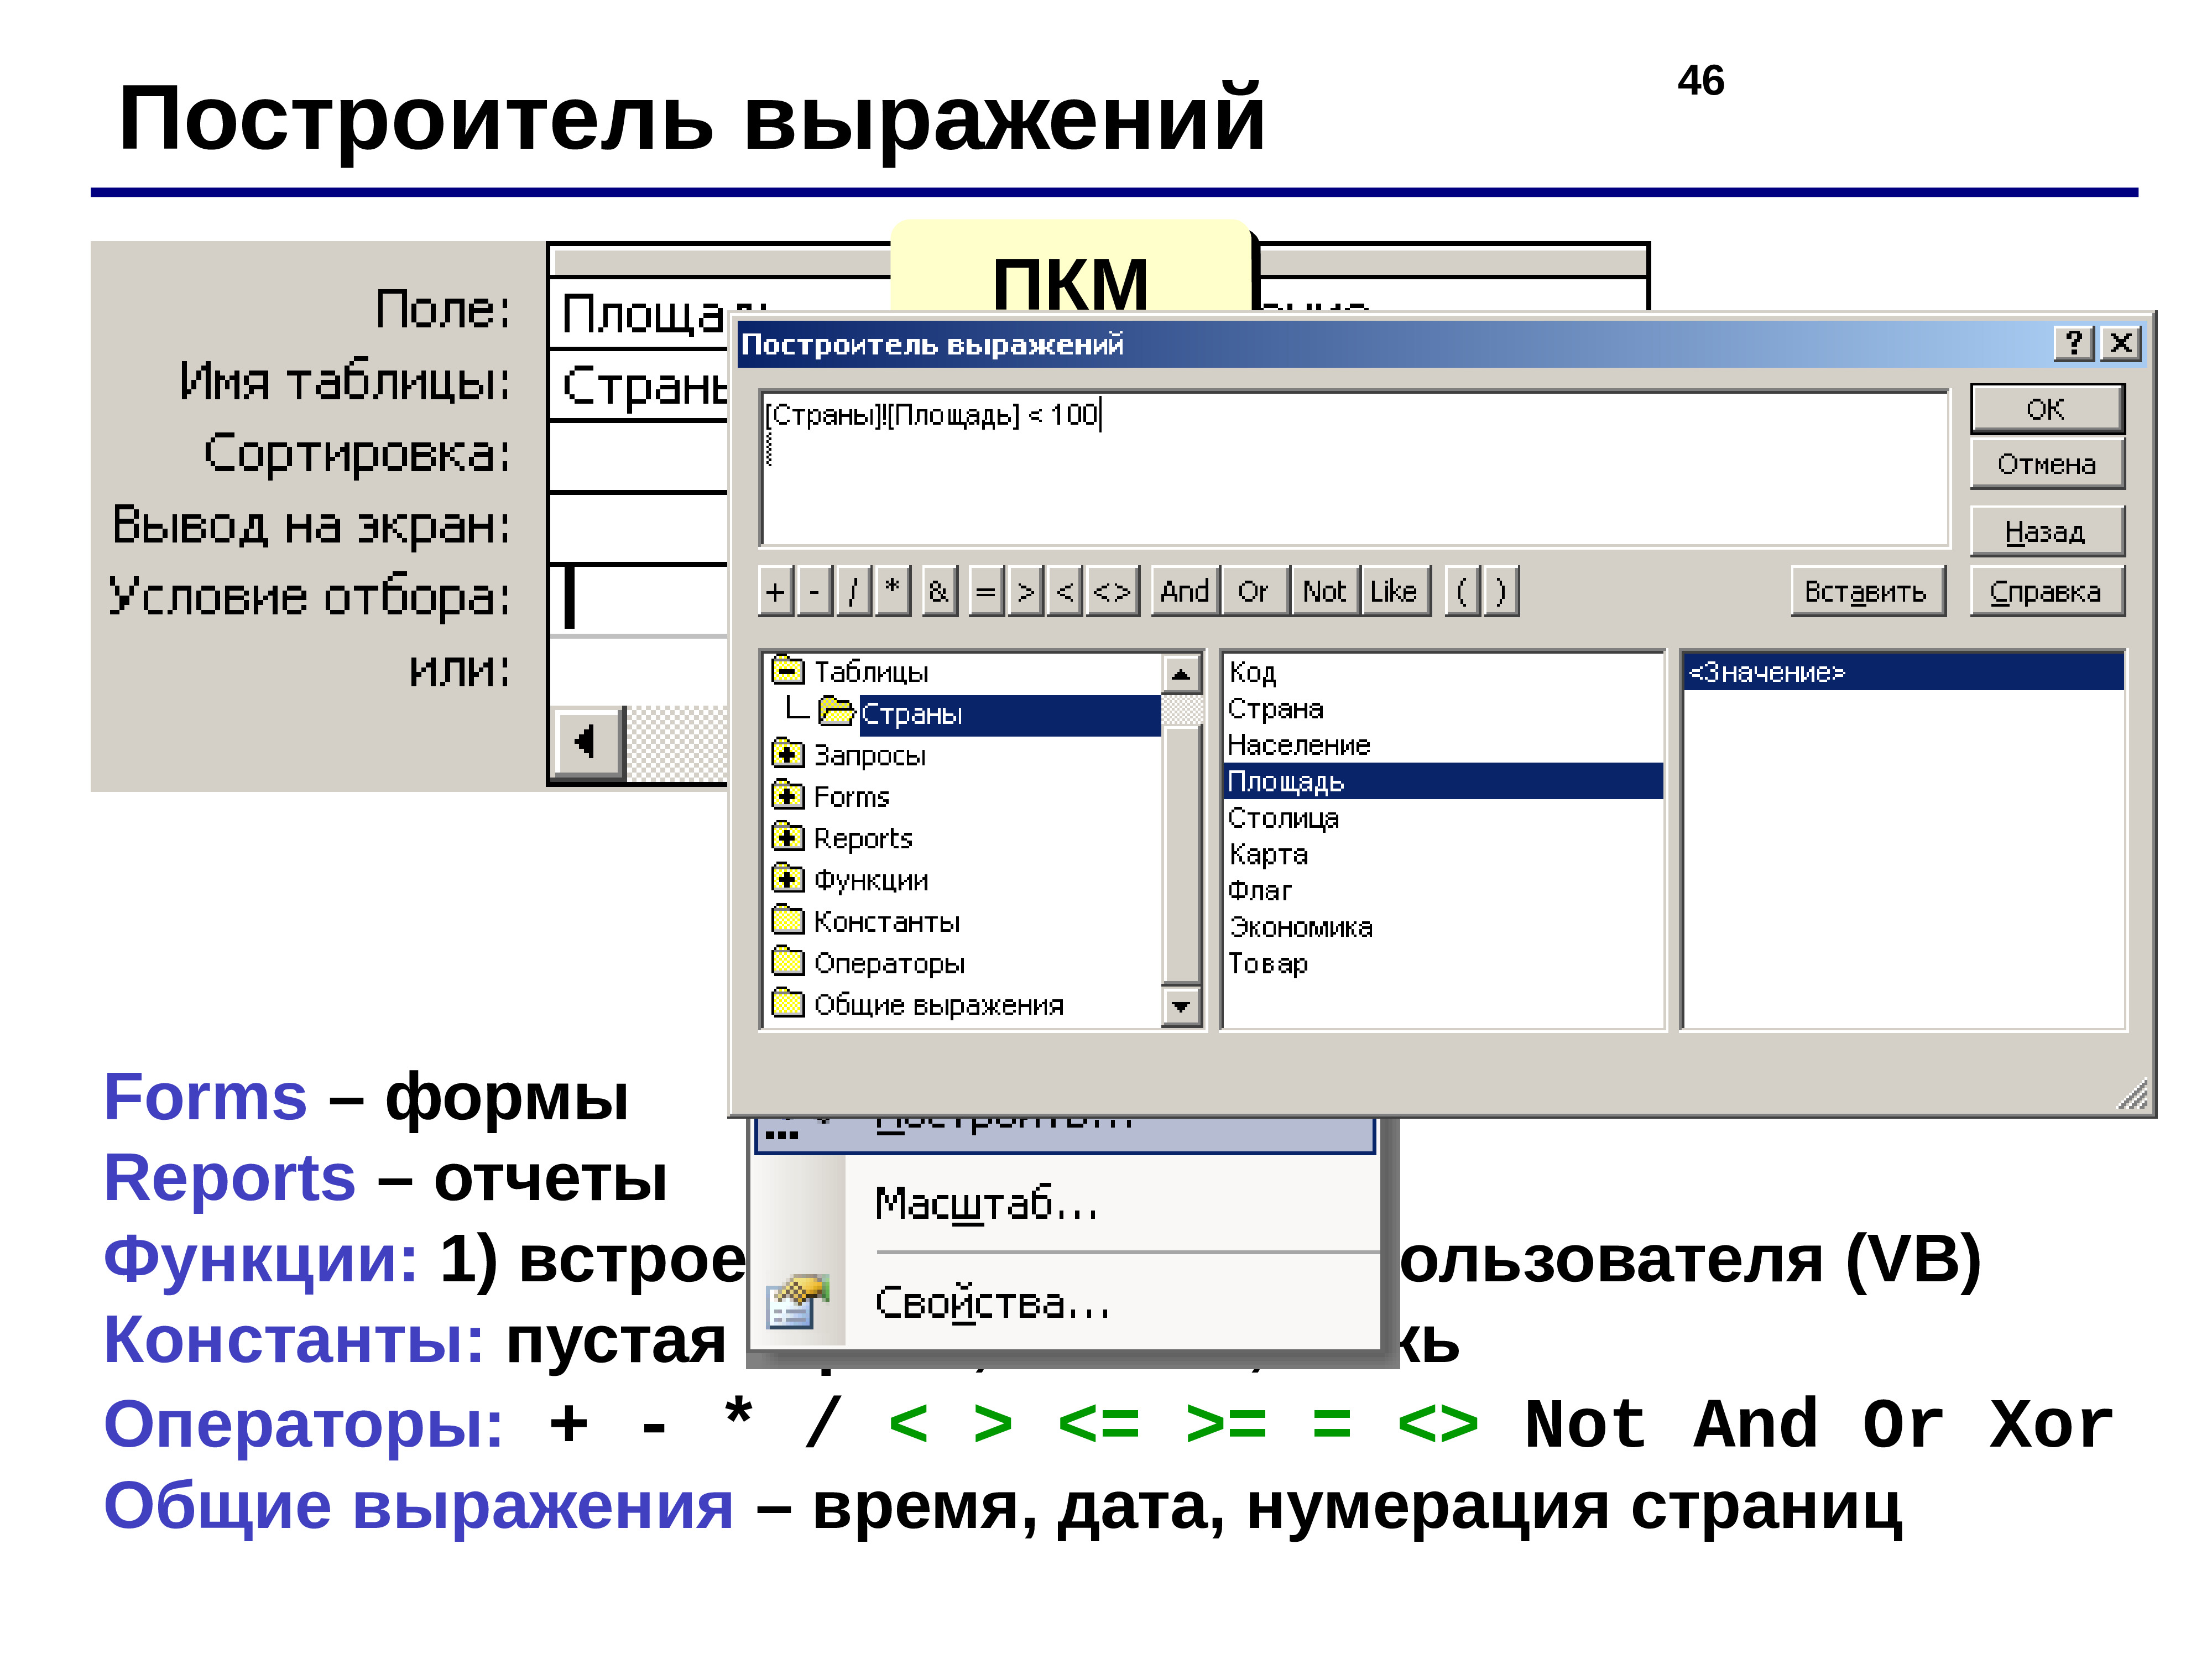Click the plus operator button

pos(775,592)
